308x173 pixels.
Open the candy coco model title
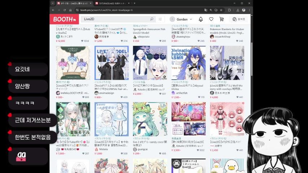[150, 143]
